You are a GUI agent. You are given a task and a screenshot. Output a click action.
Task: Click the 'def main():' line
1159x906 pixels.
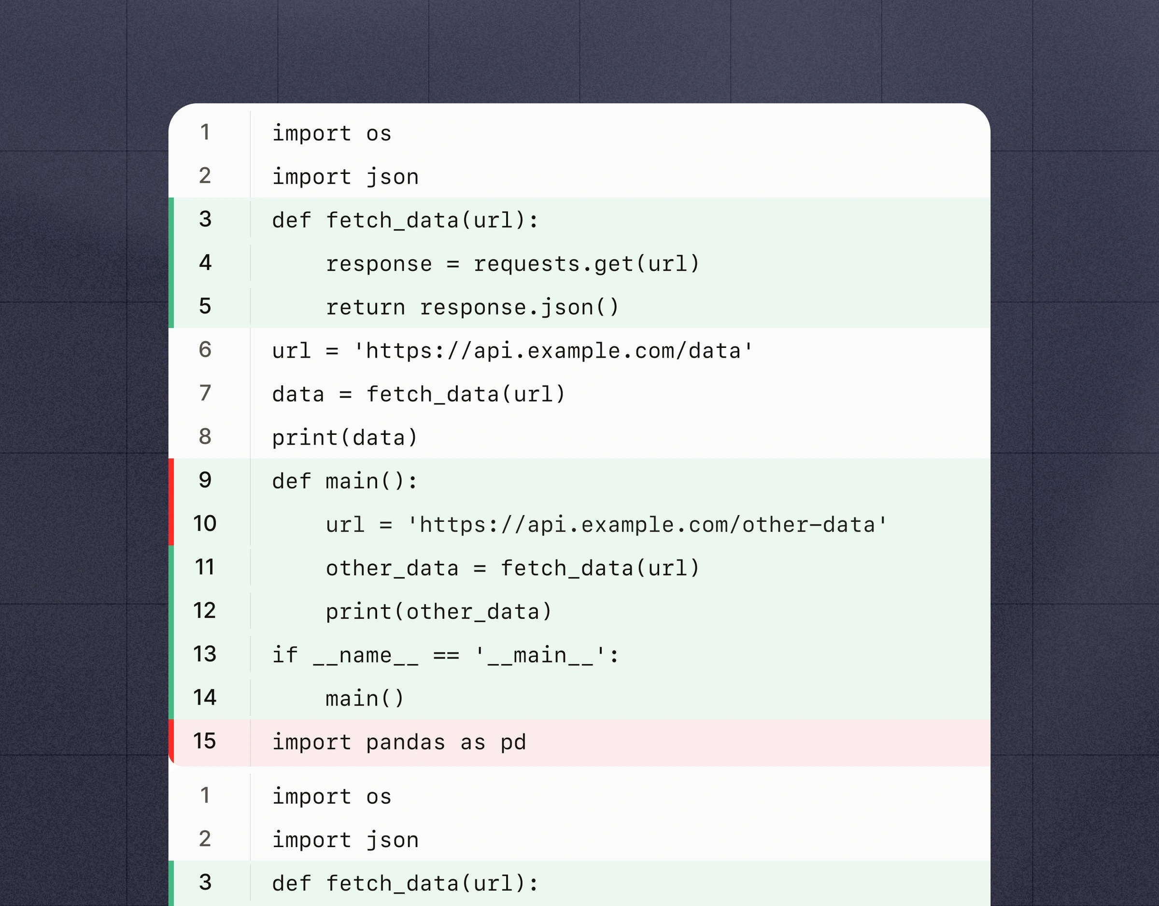pos(345,482)
